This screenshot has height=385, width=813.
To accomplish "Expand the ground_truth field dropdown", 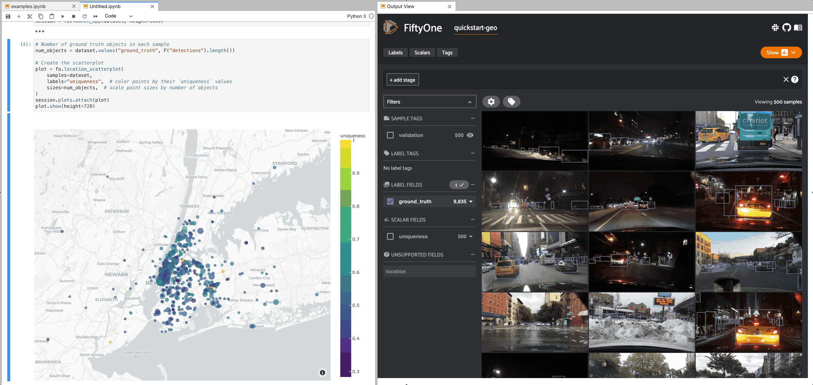I will coord(471,201).
